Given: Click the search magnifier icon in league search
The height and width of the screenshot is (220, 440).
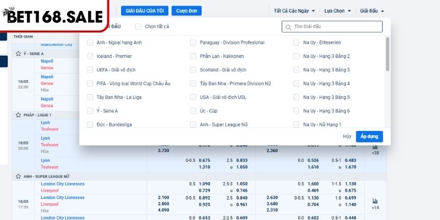Looking at the screenshot, I should 288,26.
